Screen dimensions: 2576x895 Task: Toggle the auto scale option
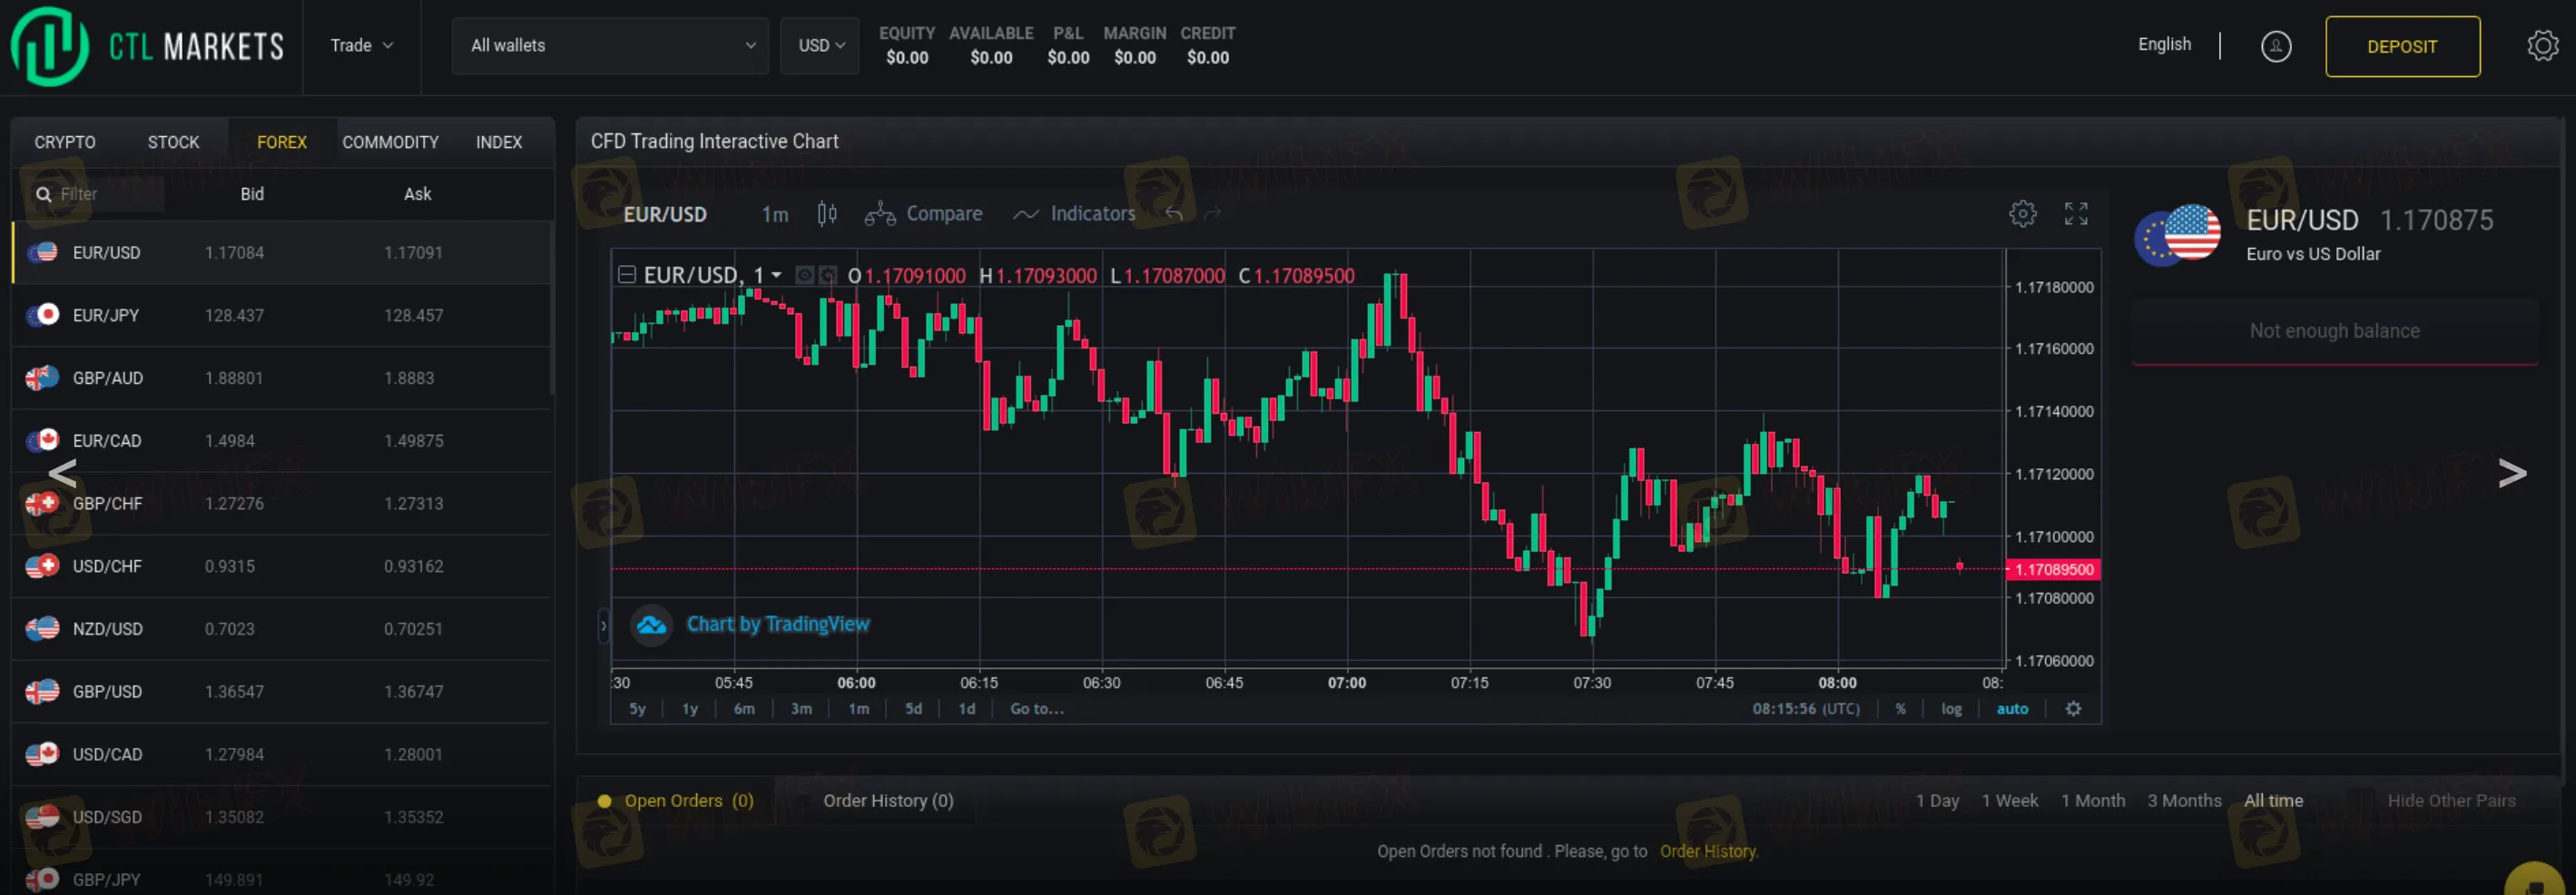tap(2012, 709)
